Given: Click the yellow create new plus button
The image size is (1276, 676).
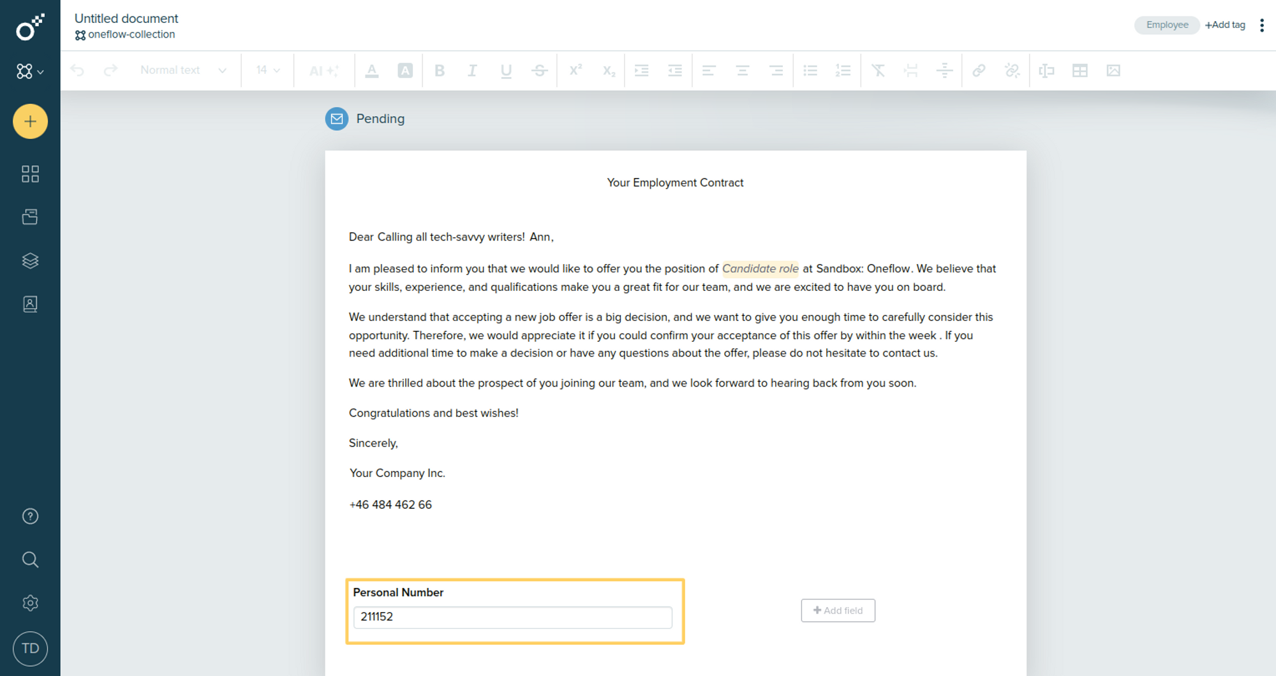Looking at the screenshot, I should coord(30,121).
